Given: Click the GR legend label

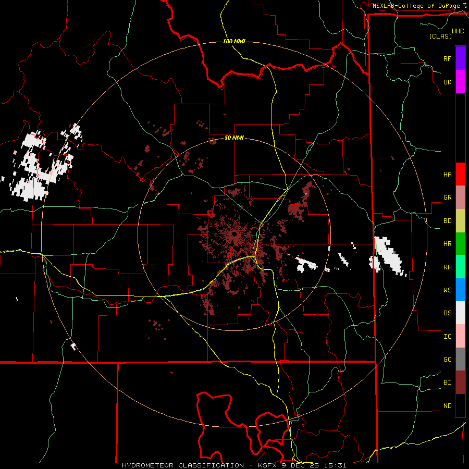Looking at the screenshot, I should [x=447, y=198].
